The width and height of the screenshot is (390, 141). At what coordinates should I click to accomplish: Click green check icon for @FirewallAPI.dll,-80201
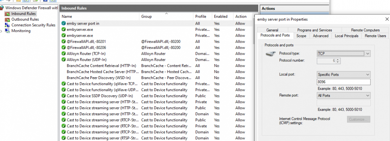pos(64,41)
